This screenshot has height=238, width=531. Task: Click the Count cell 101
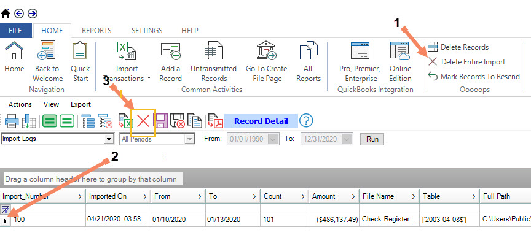285,220
